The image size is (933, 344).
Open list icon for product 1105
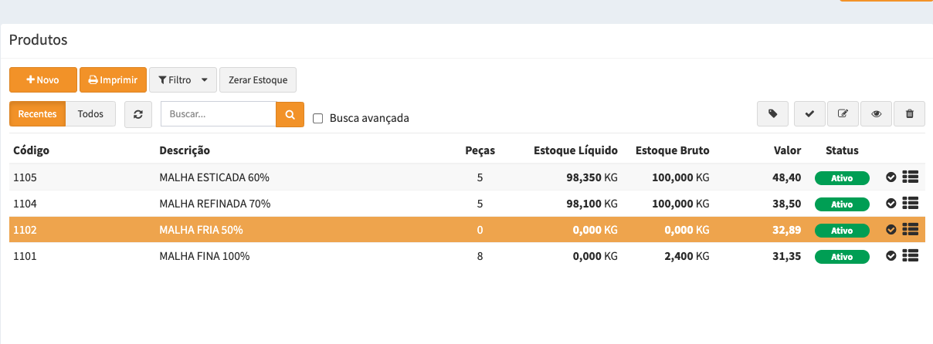click(x=910, y=177)
